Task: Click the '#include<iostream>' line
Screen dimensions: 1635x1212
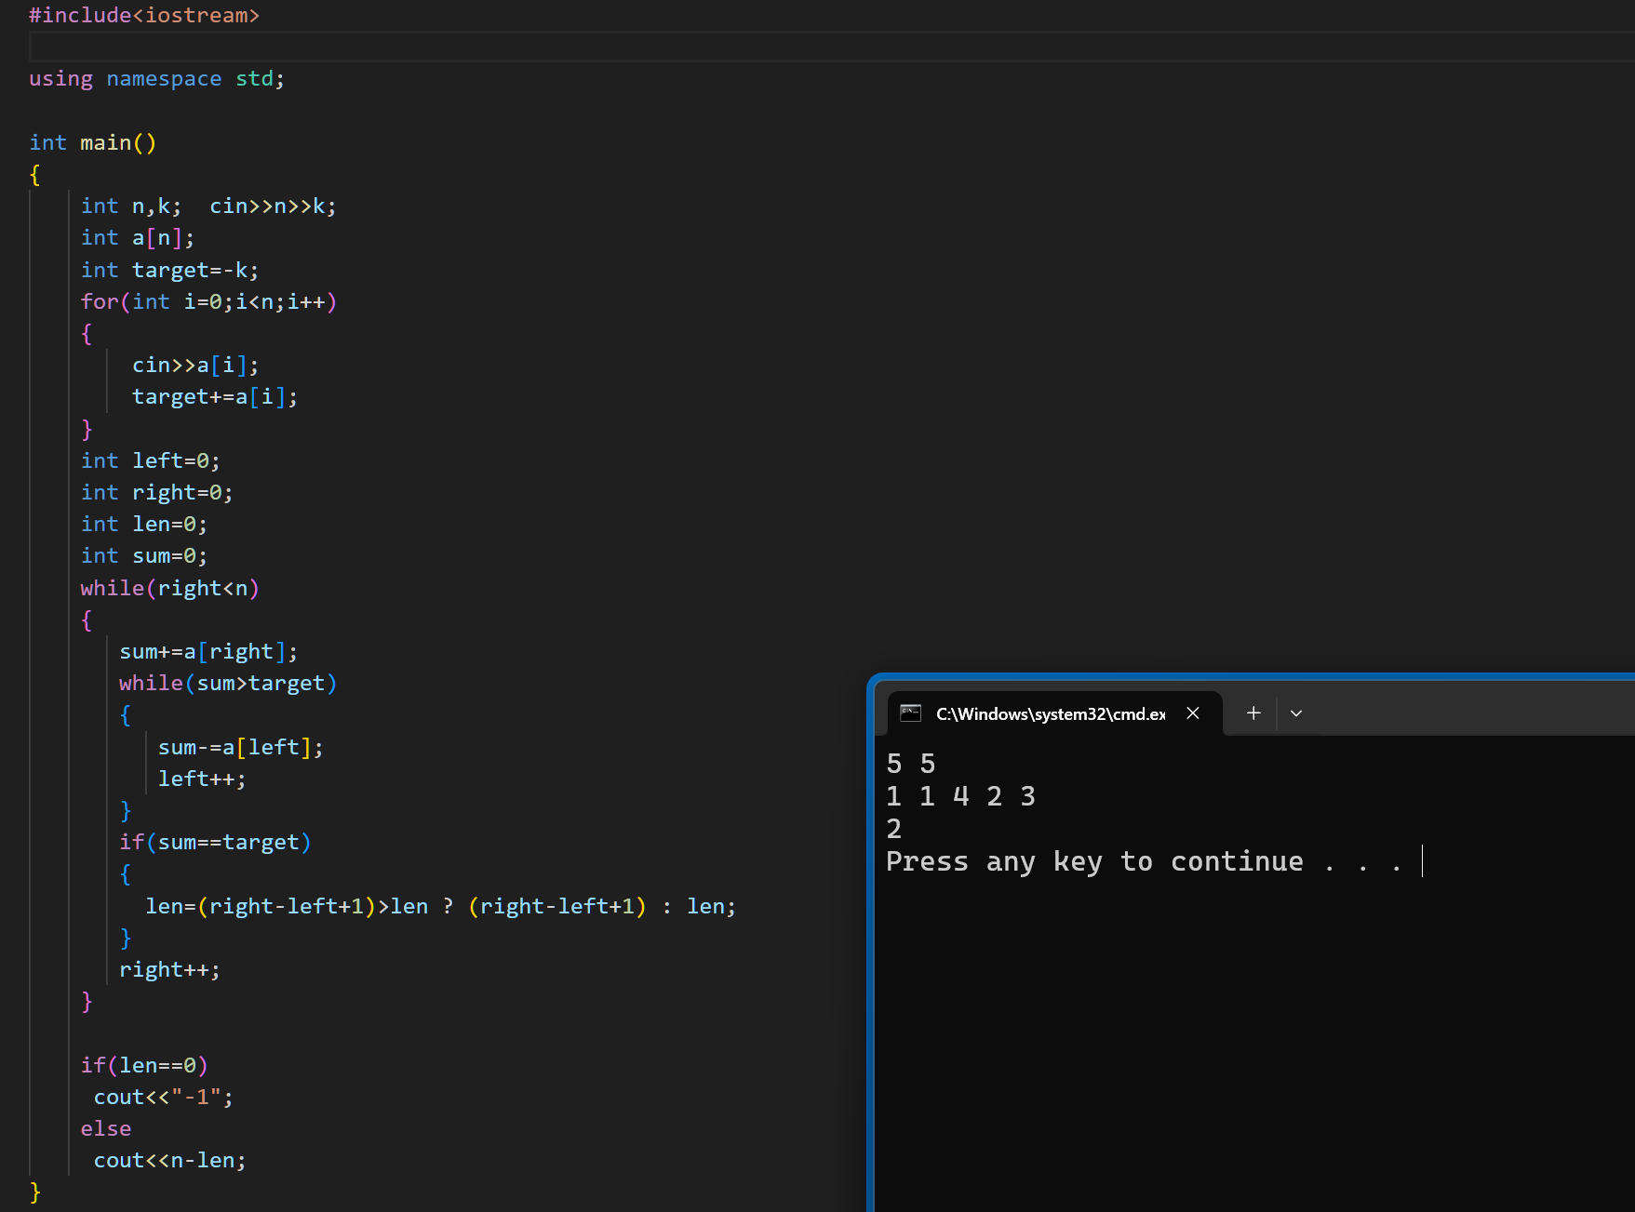Action: pyautogui.click(x=144, y=15)
